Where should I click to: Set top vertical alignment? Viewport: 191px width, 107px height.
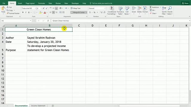(50, 8)
